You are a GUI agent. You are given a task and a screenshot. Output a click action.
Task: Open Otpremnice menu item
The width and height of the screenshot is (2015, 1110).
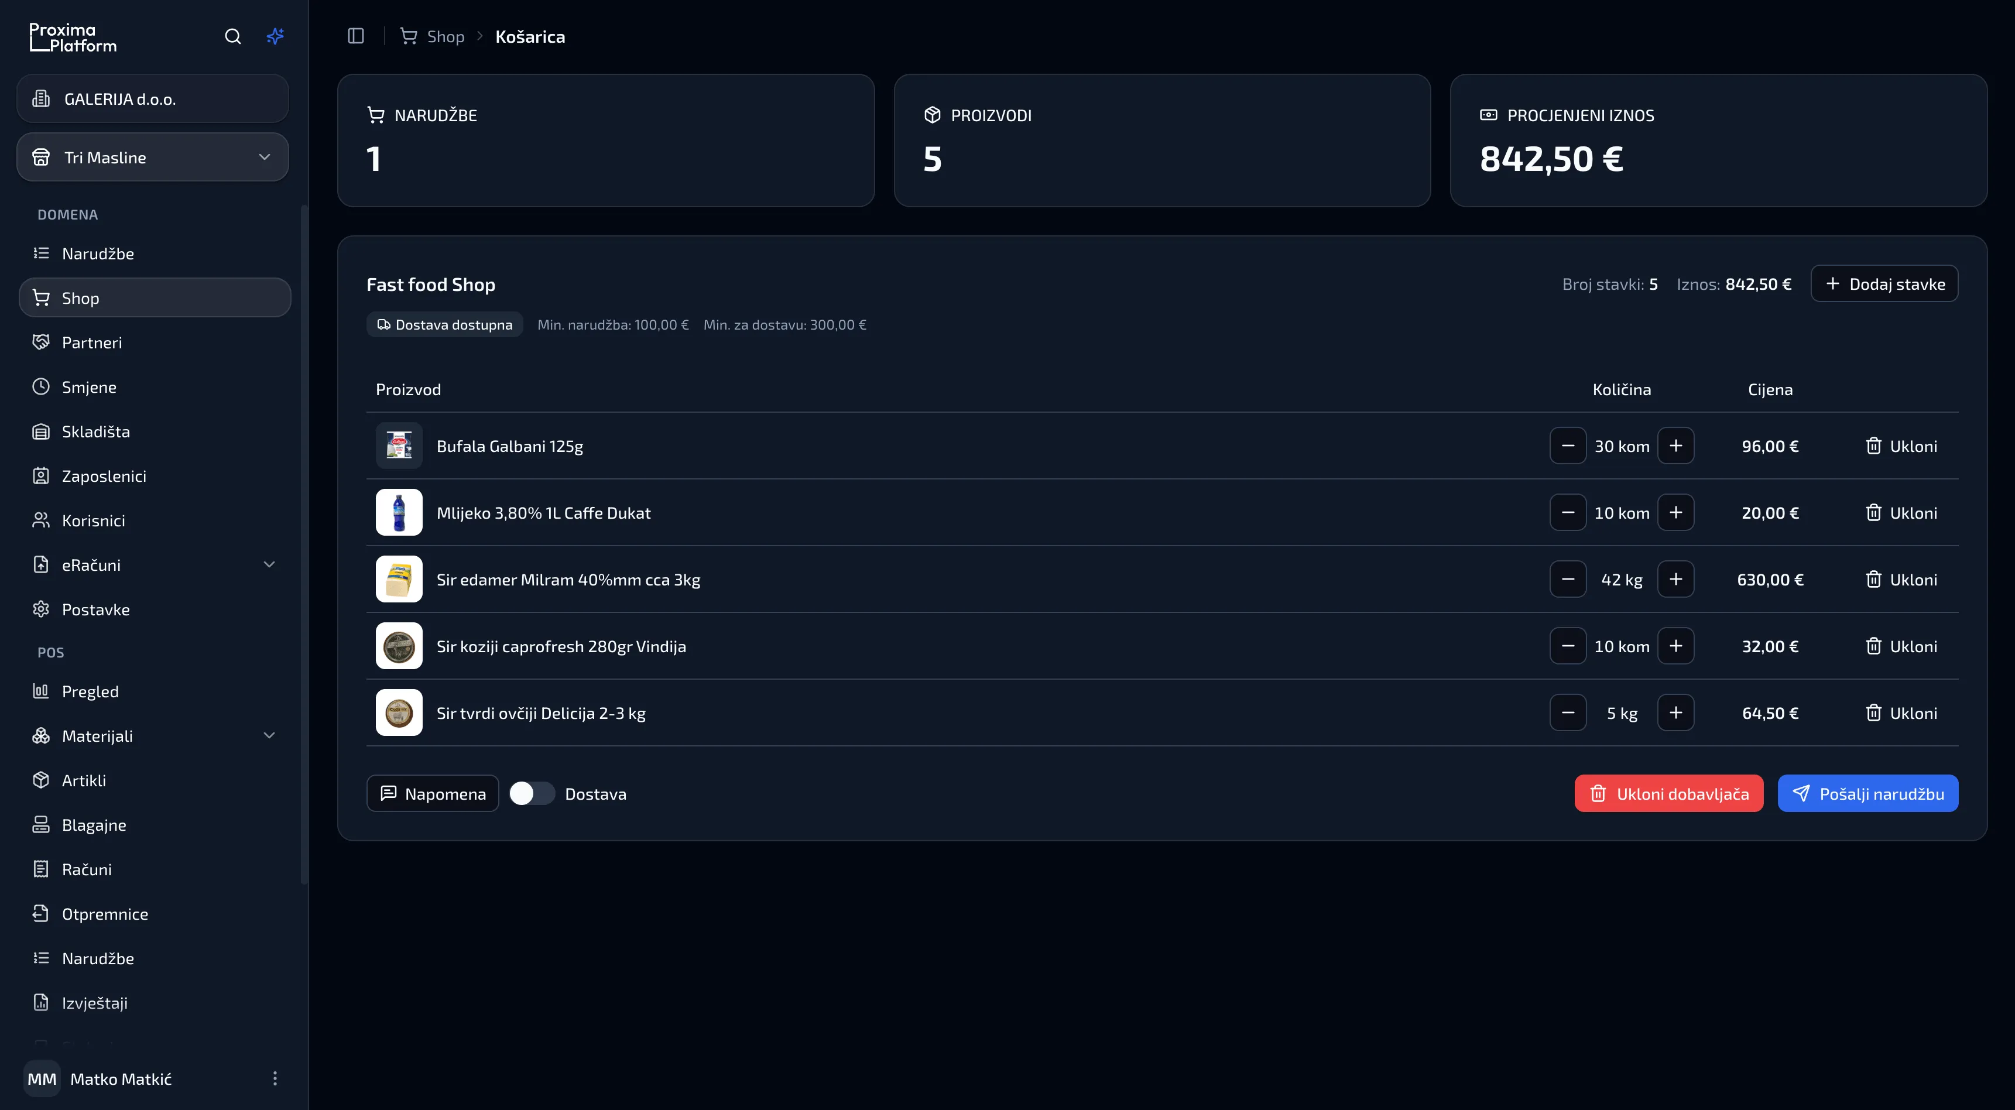155,914
